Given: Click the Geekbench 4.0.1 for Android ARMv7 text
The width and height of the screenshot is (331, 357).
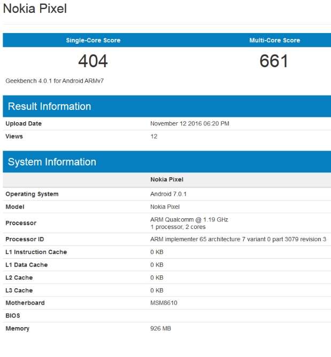Looking at the screenshot, I should click(55, 81).
